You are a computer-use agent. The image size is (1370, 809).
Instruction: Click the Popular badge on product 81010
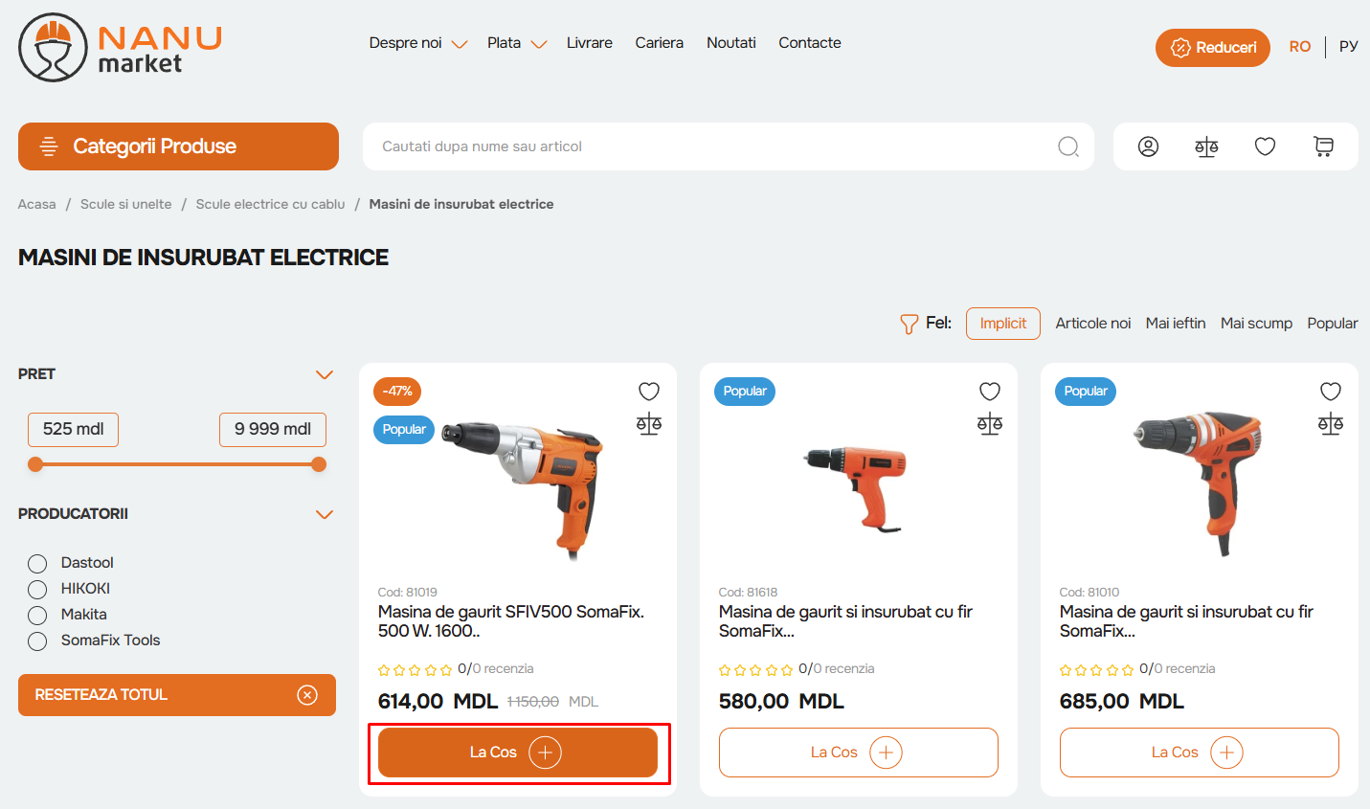point(1086,392)
